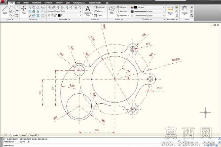Switch to the Layout2 tab
The image size is (221, 147).
coord(34,135)
